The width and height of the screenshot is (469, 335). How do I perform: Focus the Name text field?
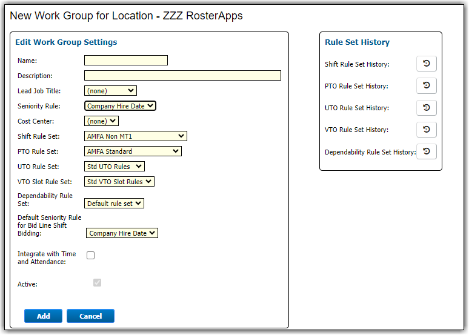coord(125,61)
